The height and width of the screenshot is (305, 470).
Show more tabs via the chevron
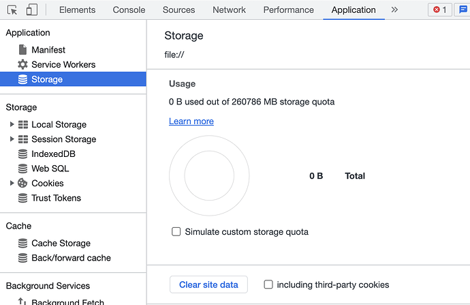tap(394, 10)
